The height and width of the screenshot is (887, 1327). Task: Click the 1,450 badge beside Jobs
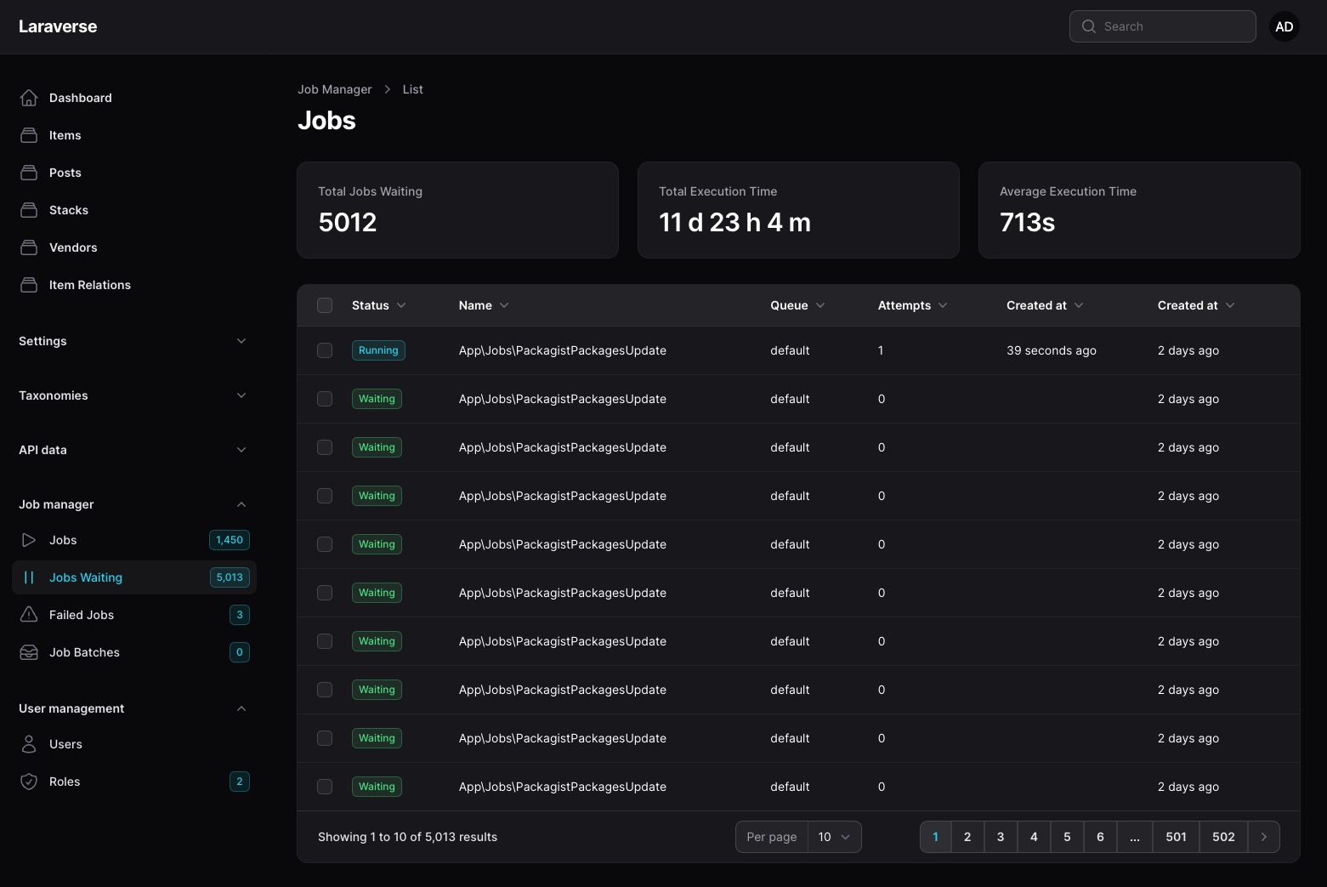[230, 540]
